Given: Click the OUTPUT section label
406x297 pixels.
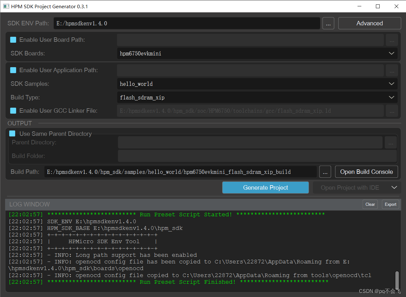Looking at the screenshot, I should pos(20,123).
